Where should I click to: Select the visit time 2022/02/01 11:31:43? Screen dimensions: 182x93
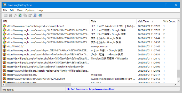[149, 46]
